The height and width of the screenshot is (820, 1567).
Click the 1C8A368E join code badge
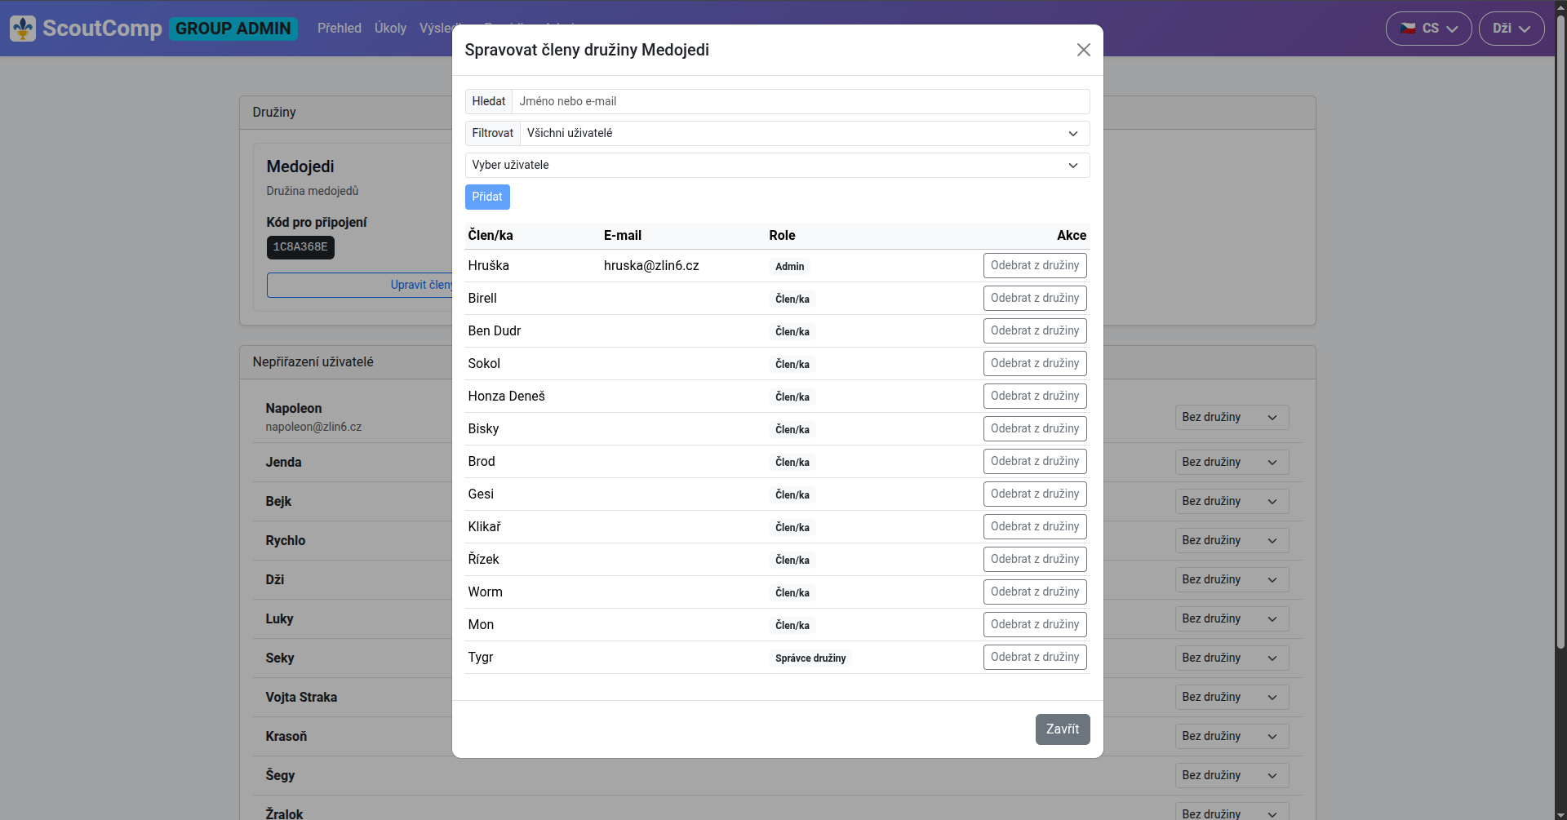[300, 247]
